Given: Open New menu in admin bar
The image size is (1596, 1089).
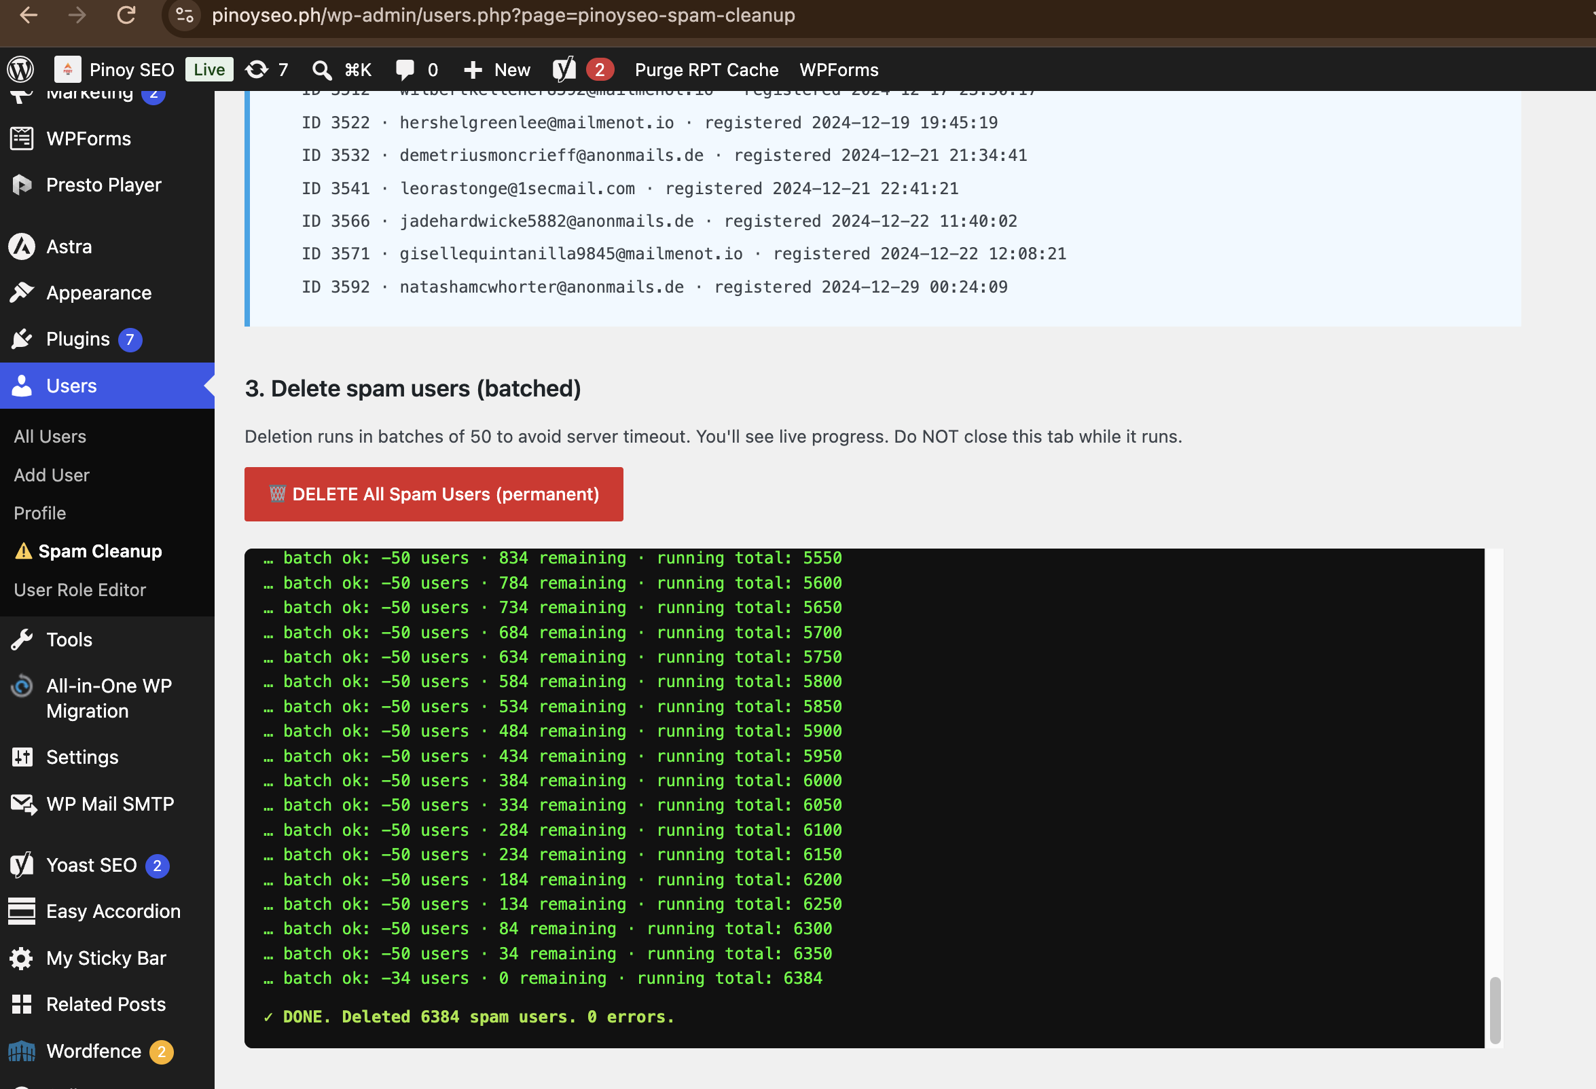Looking at the screenshot, I should [x=512, y=69].
